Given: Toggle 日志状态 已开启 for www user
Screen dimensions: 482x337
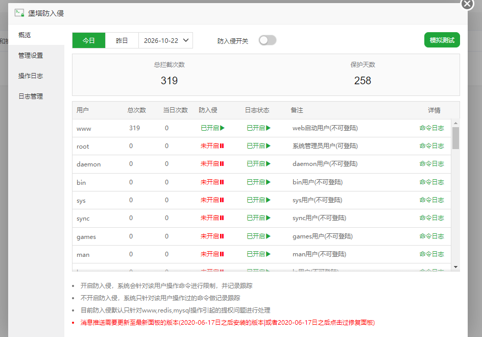Looking at the screenshot, I should click(x=259, y=128).
